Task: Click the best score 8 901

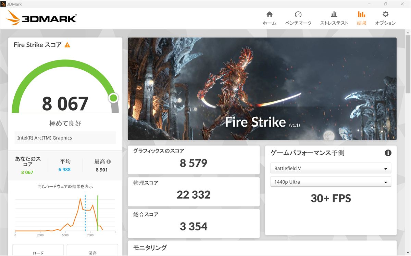Action: click(102, 170)
